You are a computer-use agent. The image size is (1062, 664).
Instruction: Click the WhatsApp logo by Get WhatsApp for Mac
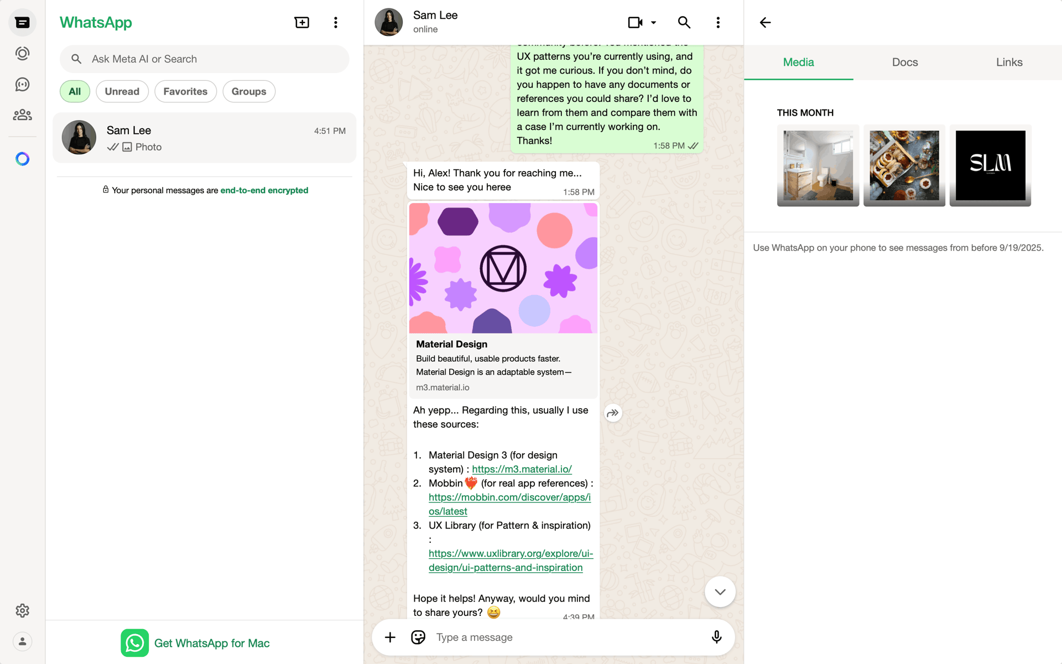pos(135,643)
